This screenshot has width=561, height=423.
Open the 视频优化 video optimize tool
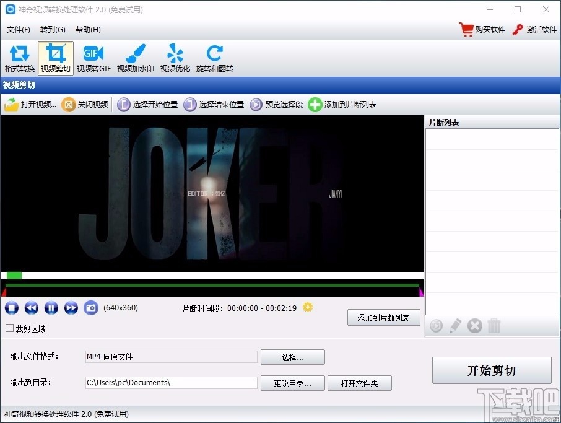pos(175,59)
